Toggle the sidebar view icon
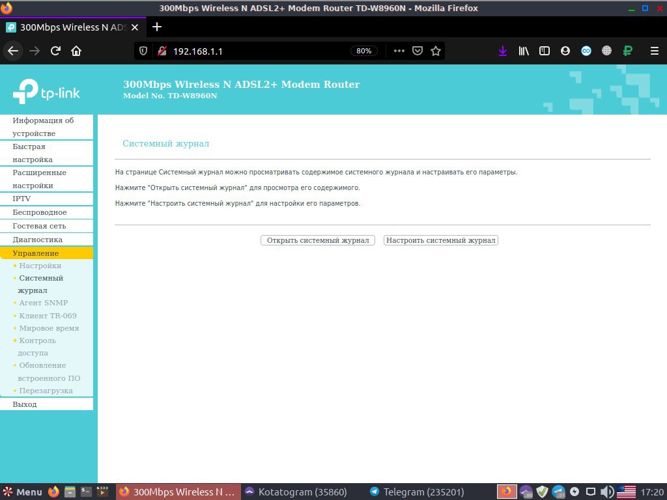Viewport: 667px width, 500px height. coord(545,51)
